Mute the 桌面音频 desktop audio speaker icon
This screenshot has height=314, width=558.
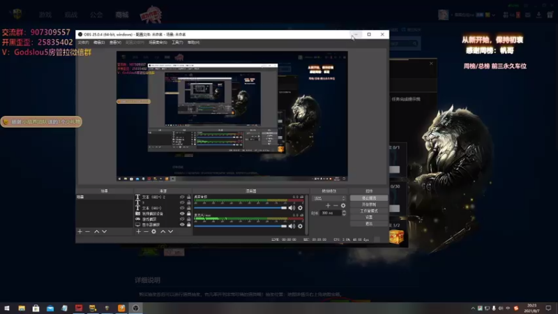click(x=292, y=208)
